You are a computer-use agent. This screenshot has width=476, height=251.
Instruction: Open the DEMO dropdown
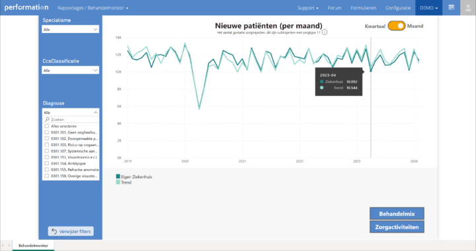tap(428, 8)
